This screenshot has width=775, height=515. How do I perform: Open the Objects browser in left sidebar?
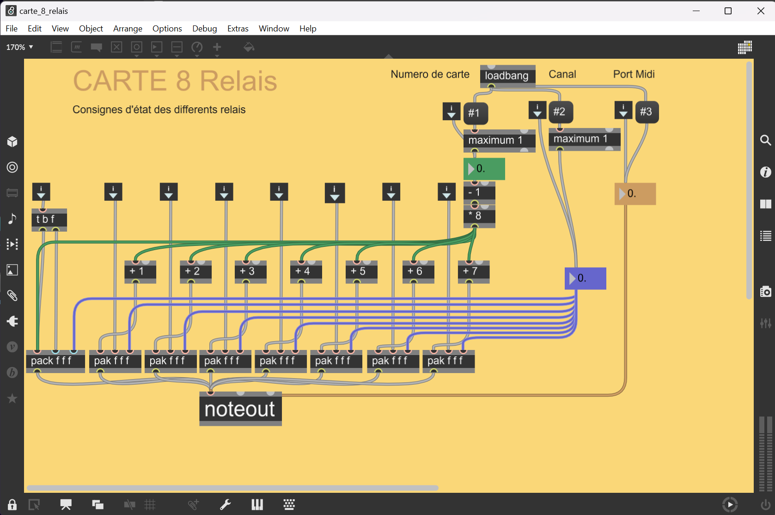(x=12, y=141)
